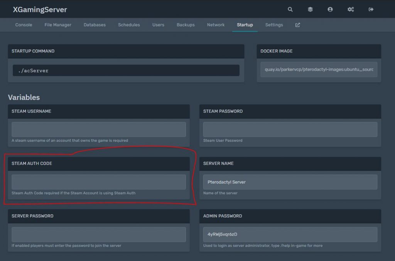Click the 'Steam User Password' hint text

(223, 141)
